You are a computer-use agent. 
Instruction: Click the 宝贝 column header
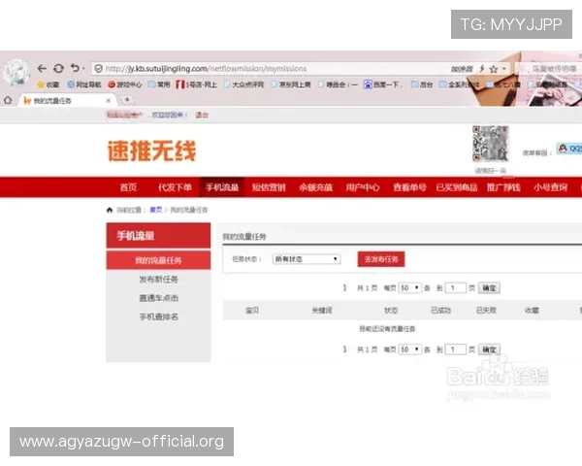[252, 311]
